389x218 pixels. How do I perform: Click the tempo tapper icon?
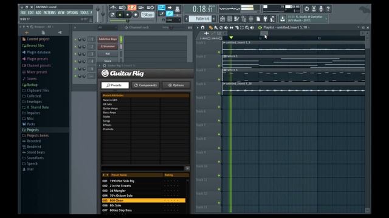272,19
